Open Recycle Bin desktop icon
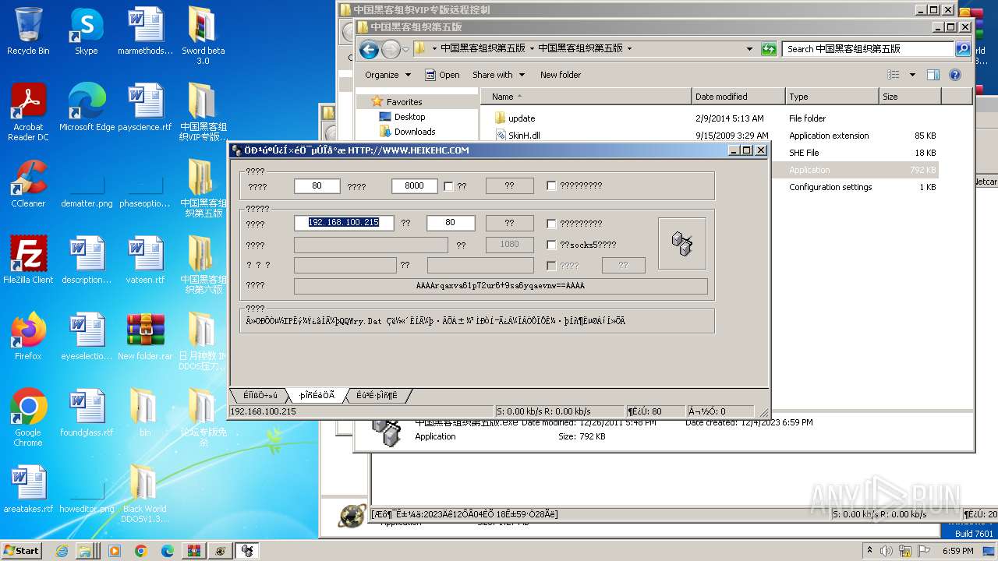998x561 pixels. pos(28,31)
